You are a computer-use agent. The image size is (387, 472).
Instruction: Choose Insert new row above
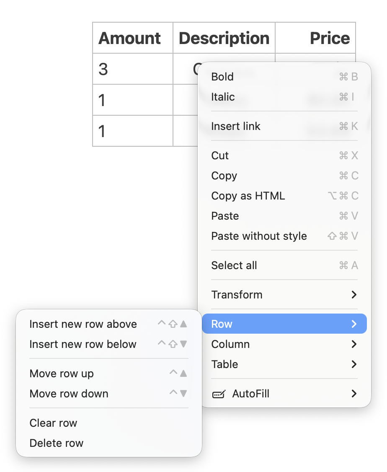pos(83,324)
